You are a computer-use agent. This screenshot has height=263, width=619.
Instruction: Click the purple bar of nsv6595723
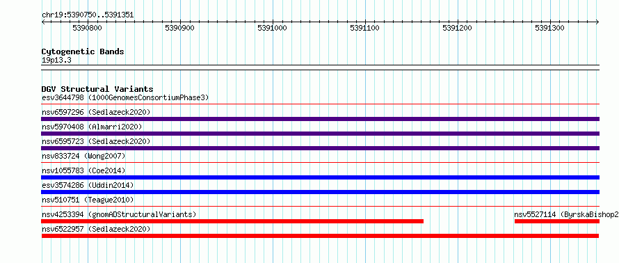[x=321, y=148]
